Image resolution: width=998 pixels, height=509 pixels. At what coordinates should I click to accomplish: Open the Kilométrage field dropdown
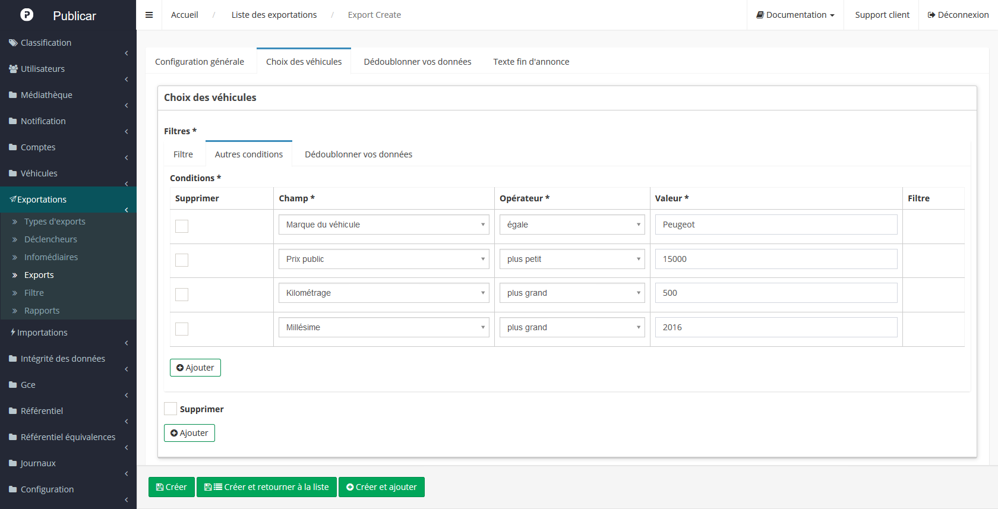[x=384, y=293]
